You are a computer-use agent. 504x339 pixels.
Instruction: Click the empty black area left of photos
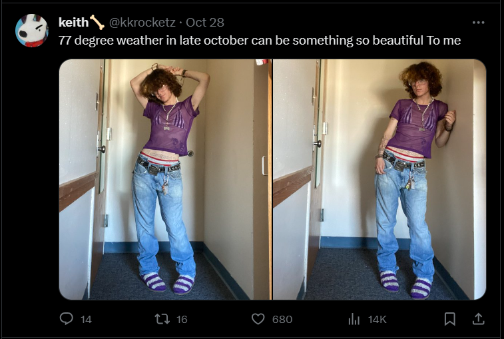[29, 180]
